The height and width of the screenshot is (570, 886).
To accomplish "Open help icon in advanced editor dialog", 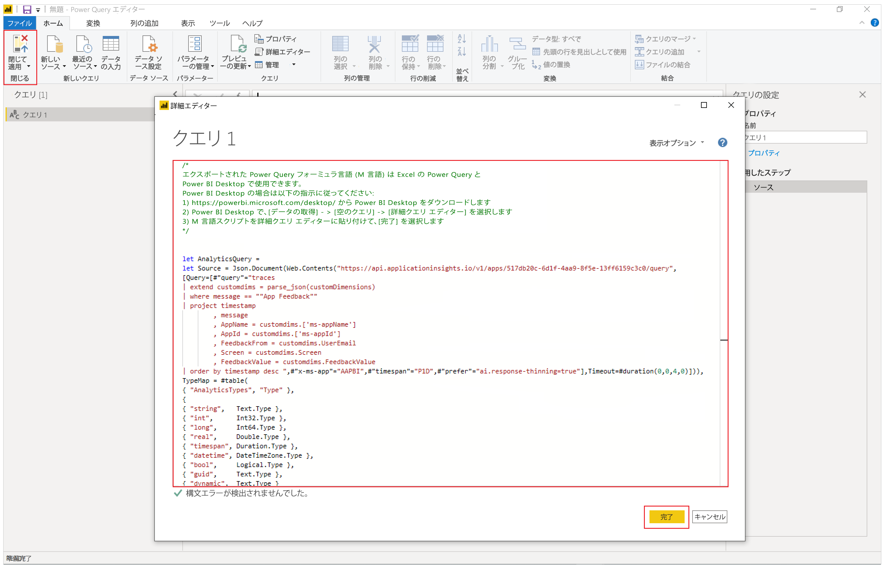I will tap(722, 142).
